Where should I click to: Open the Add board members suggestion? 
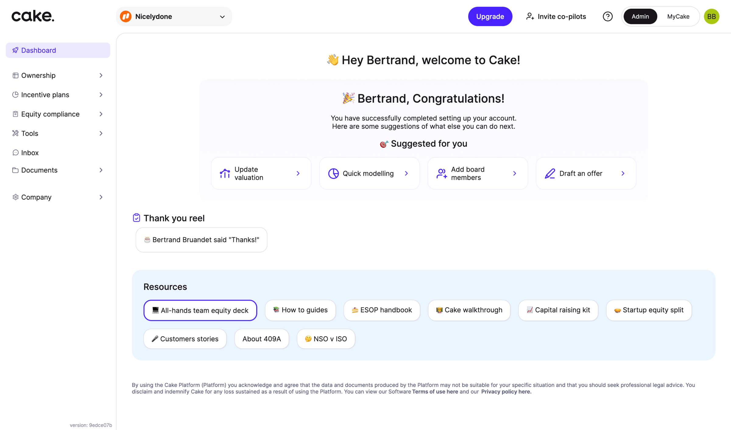point(478,174)
